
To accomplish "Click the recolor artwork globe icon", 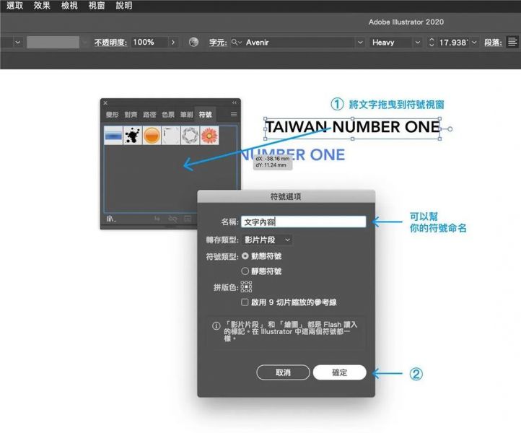I will pos(193,43).
